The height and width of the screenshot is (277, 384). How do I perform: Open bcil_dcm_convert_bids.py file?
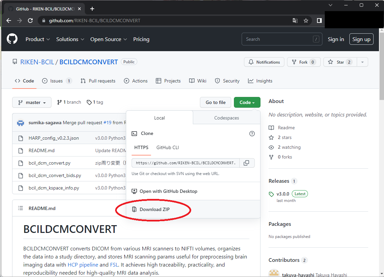pos(55,175)
